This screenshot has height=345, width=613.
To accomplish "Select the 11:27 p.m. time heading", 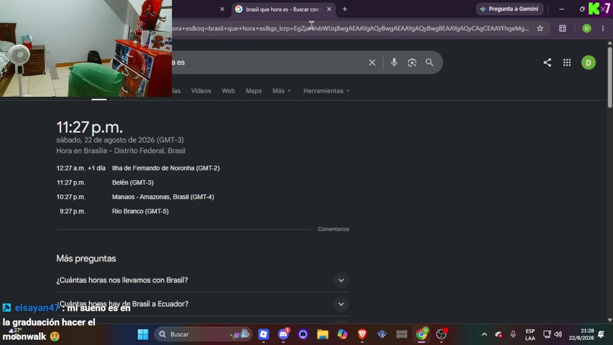I will (x=90, y=127).
